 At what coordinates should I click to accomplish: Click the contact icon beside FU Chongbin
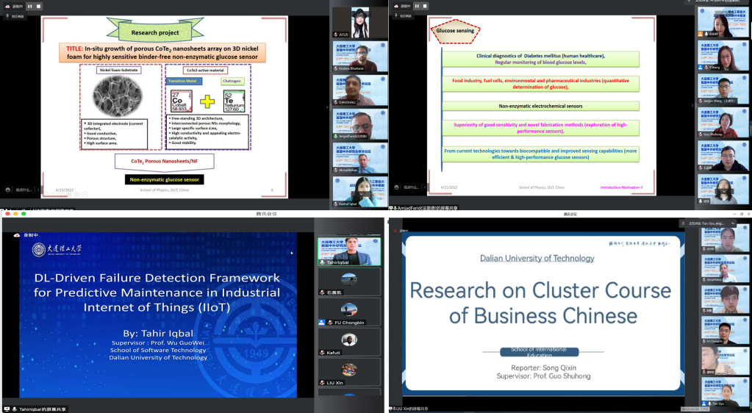pos(321,323)
